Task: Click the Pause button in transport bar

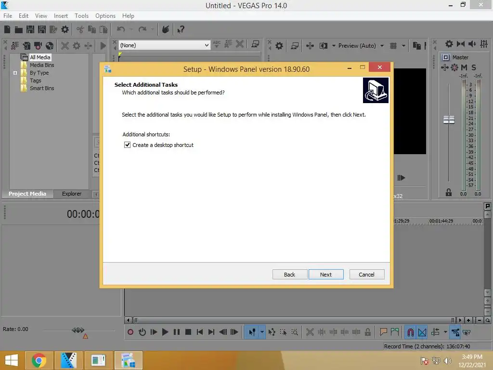Action: [x=177, y=332]
